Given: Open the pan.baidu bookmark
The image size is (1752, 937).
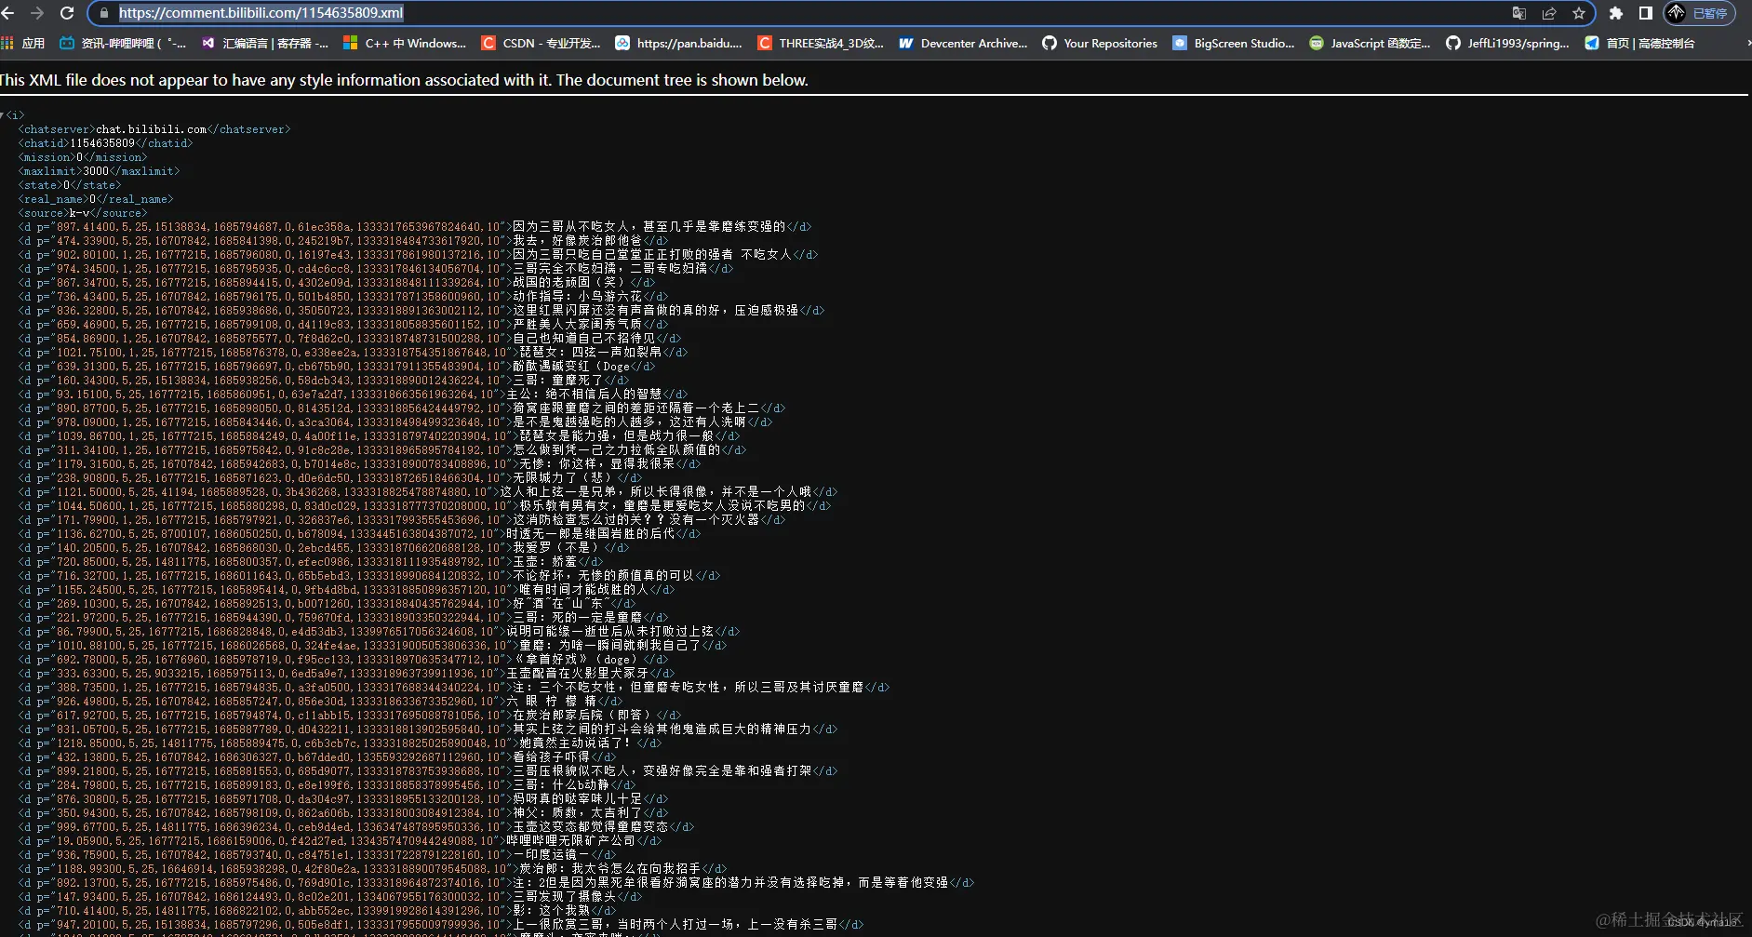Looking at the screenshot, I should point(679,43).
